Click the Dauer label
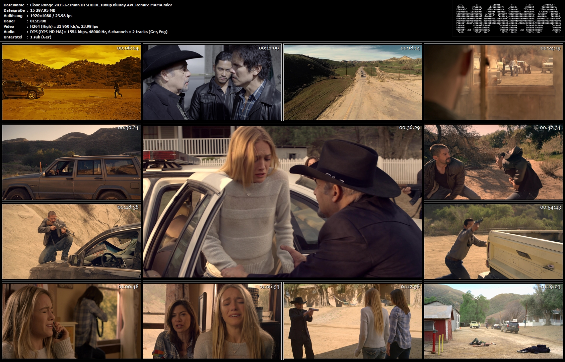The image size is (565, 362). [x=9, y=21]
